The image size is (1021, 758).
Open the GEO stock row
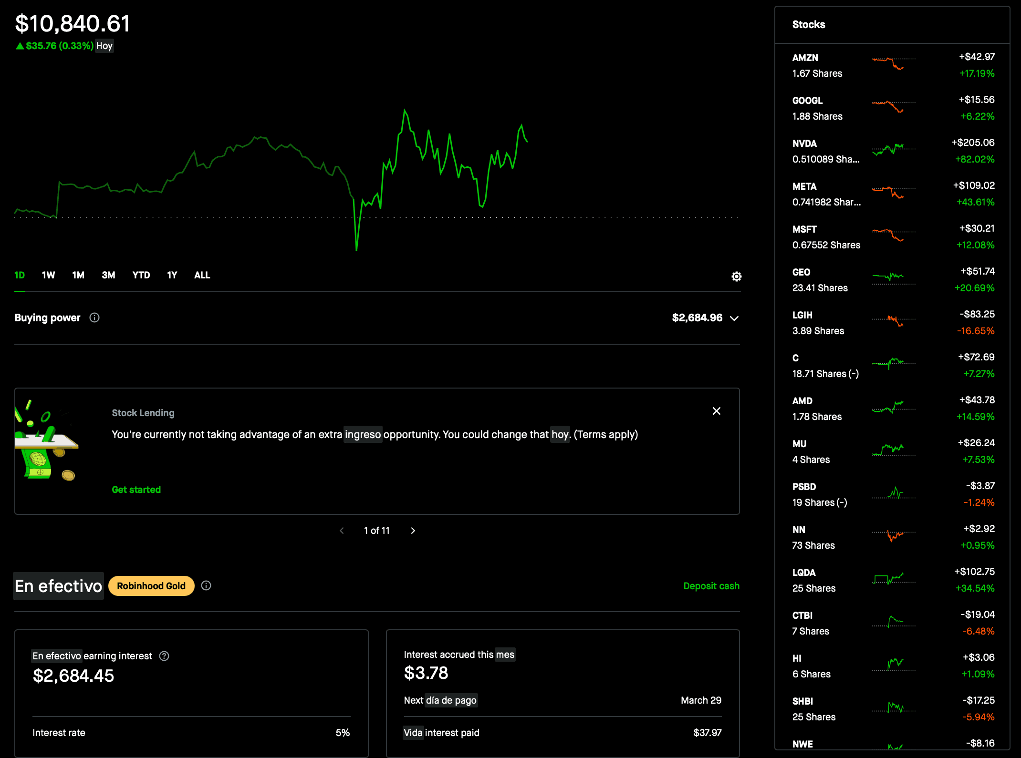893,280
